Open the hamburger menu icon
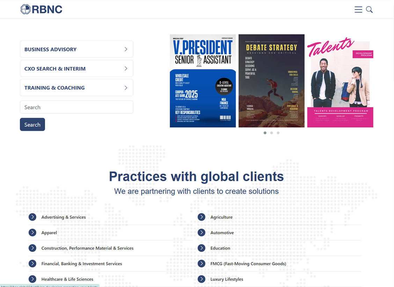The image size is (394, 287). click(x=358, y=9)
